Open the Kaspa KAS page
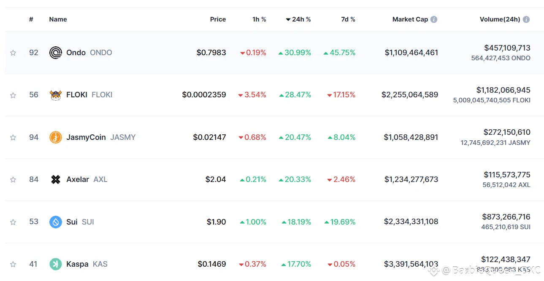The height and width of the screenshot is (281, 544). pos(87,264)
